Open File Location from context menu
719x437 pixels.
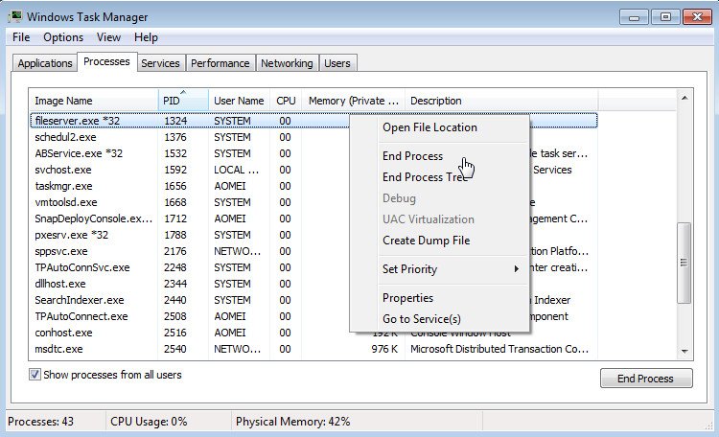pyautogui.click(x=429, y=127)
